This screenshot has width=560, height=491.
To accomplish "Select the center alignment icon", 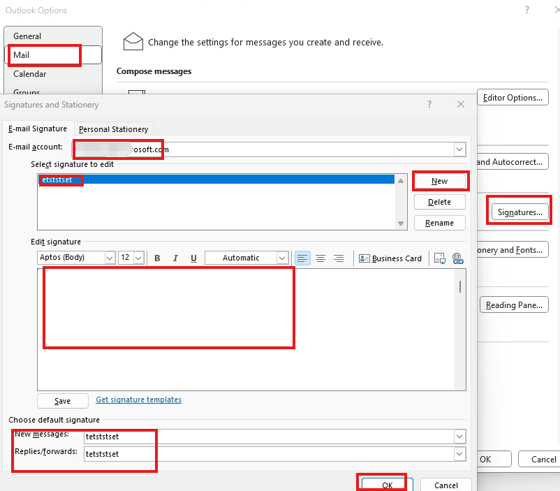I will tap(320, 258).
